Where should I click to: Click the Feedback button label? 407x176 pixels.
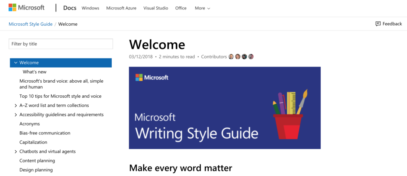392,24
